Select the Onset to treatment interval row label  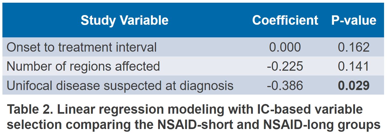tap(81, 47)
